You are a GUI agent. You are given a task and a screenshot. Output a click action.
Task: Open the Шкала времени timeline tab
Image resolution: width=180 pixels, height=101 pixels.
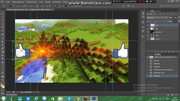(12, 95)
